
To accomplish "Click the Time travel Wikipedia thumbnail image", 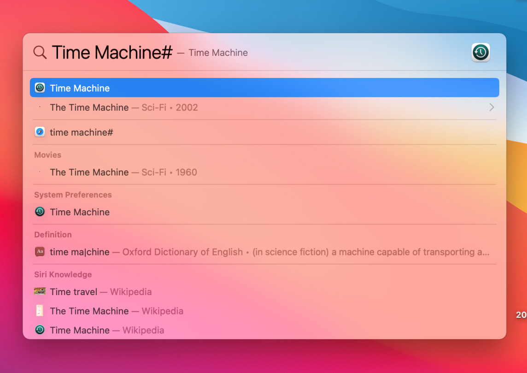I will [x=40, y=291].
